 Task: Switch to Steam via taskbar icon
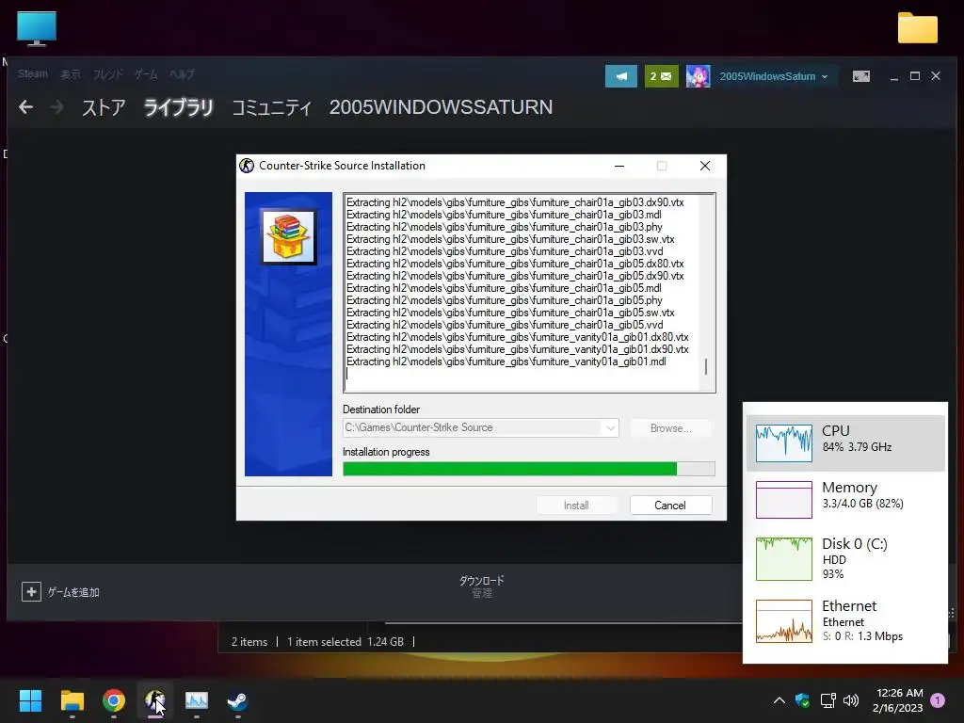point(237,700)
